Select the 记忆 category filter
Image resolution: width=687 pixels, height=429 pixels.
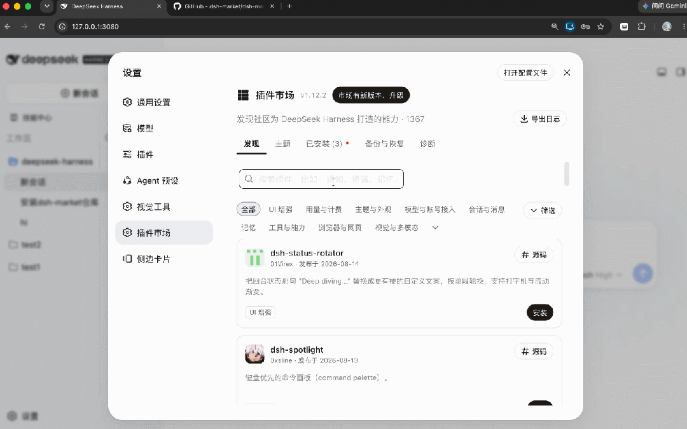click(x=249, y=228)
